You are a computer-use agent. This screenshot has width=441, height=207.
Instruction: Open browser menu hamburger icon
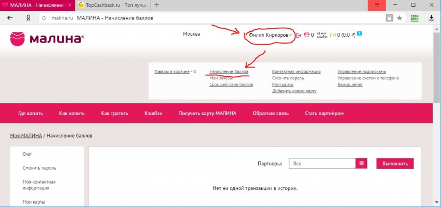tap(377, 5)
